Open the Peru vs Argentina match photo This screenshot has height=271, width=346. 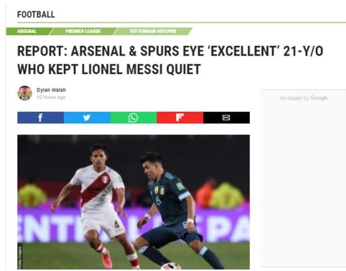[x=134, y=202]
